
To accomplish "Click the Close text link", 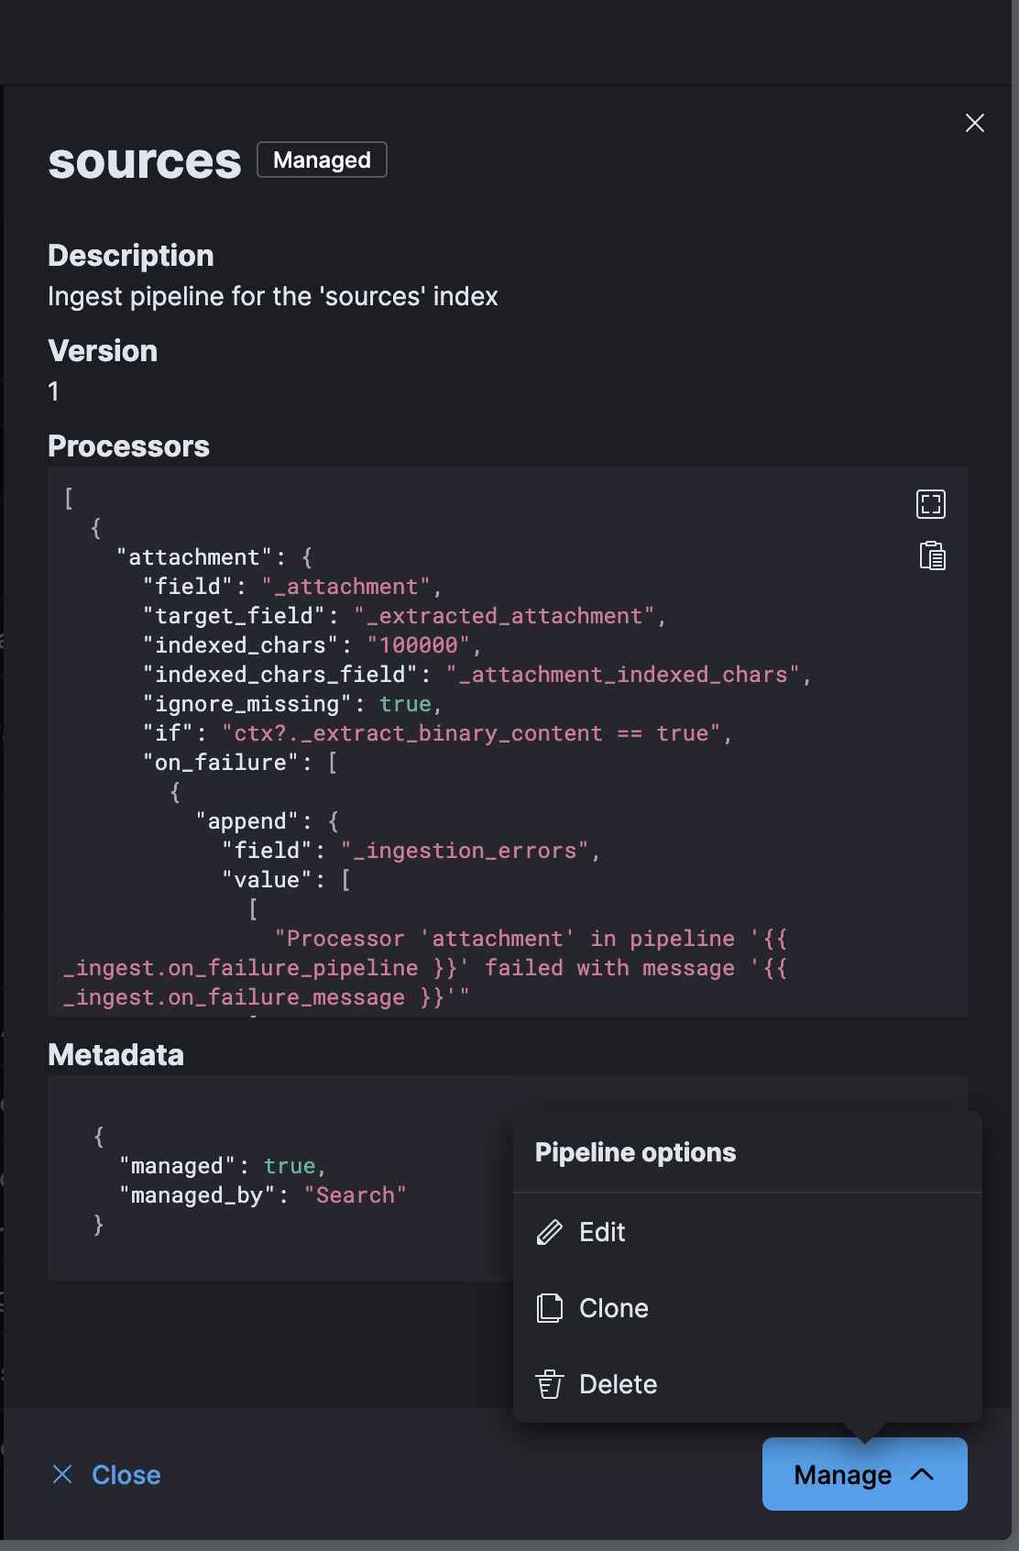I will [126, 1474].
